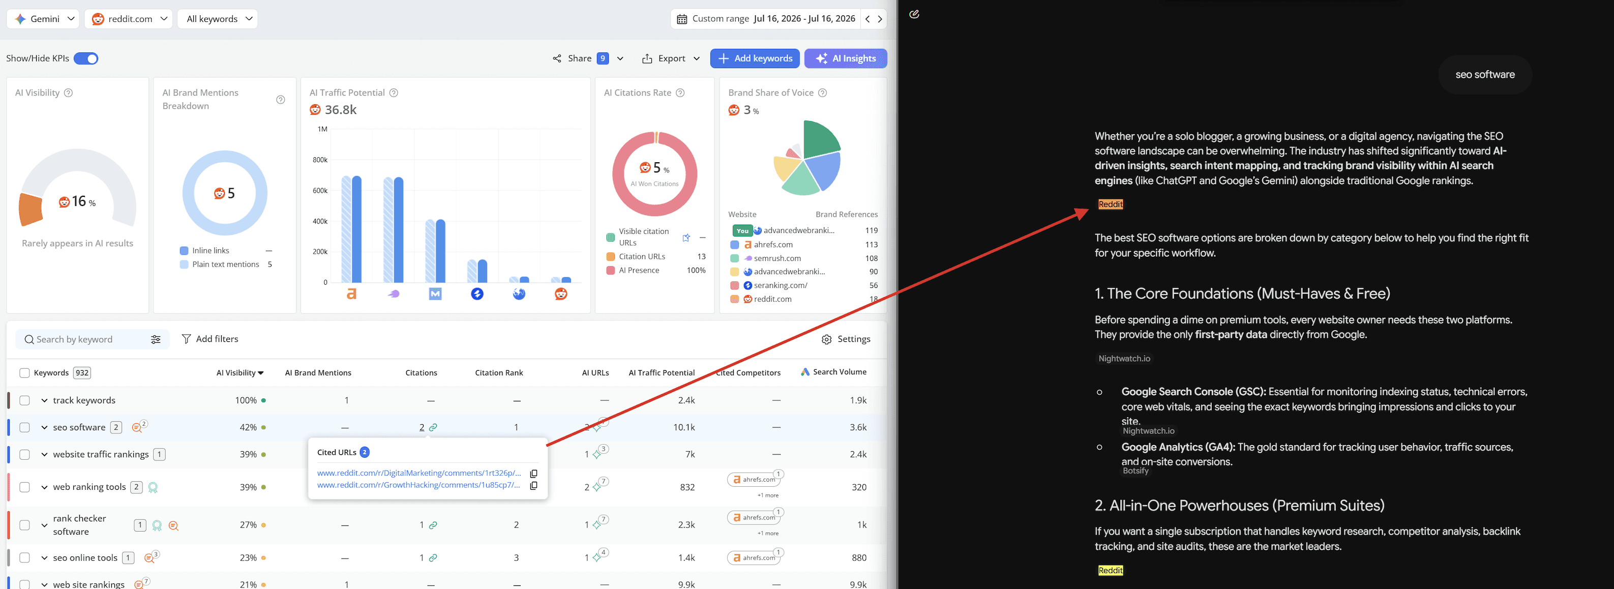Open the Export dropdown
The height and width of the screenshot is (589, 1614).
pos(670,58)
